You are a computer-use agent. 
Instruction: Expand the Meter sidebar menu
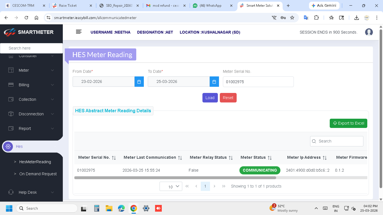pyautogui.click(x=31, y=70)
